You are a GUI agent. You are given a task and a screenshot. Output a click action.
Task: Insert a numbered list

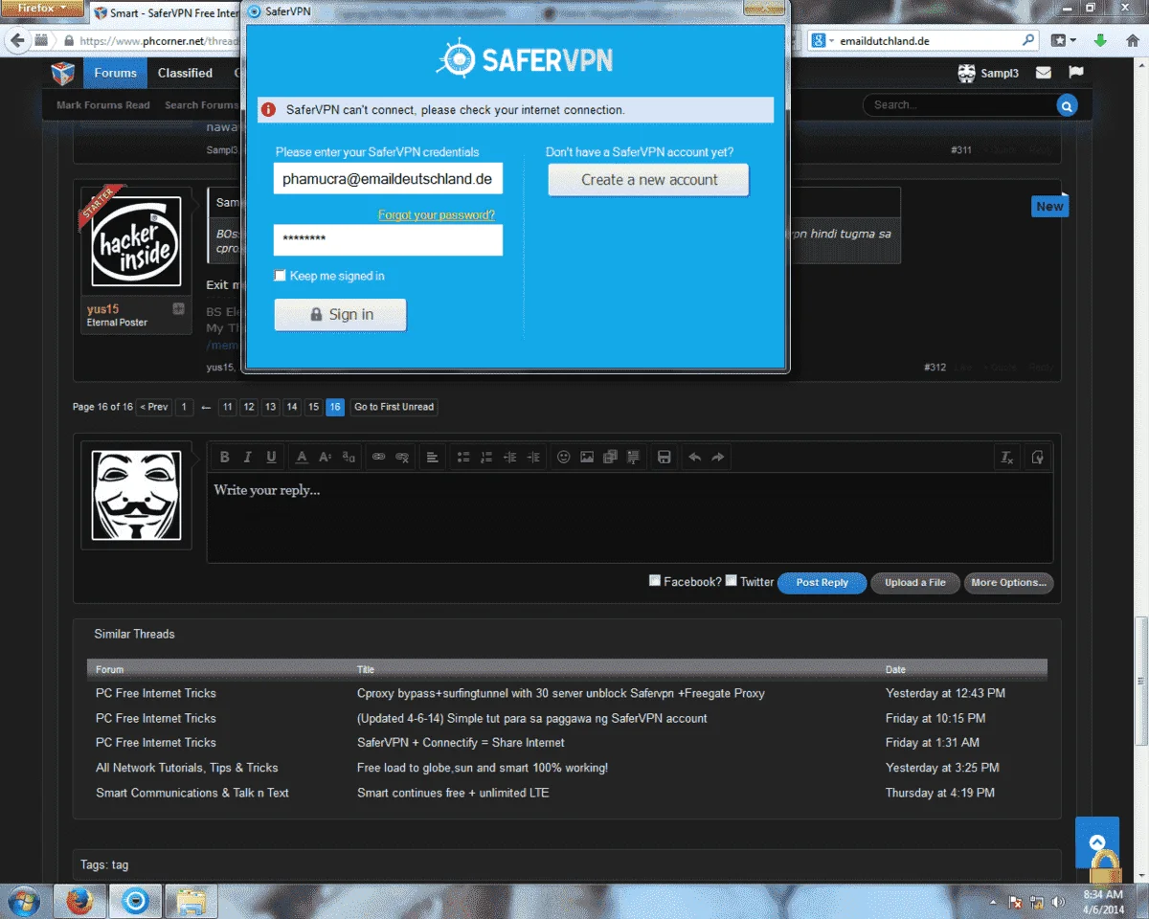point(486,458)
